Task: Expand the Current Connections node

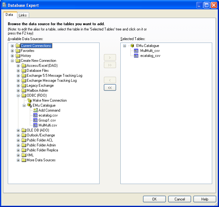Action: [12, 46]
